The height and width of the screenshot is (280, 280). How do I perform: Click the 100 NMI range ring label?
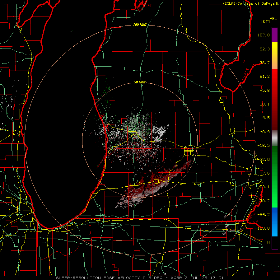[x=140, y=25]
